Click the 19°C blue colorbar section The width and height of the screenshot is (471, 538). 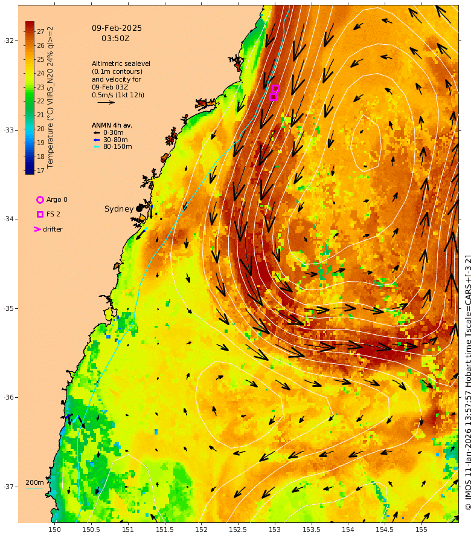(30, 143)
